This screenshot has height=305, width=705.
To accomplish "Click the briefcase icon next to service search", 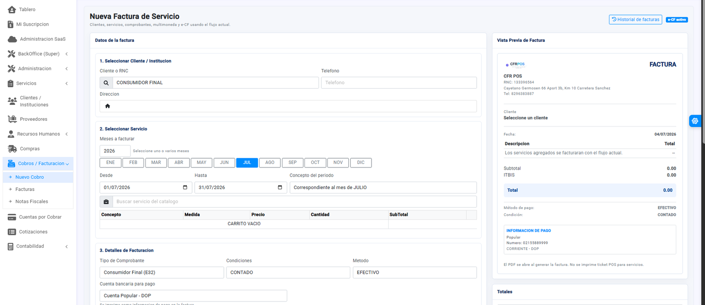I will 106,201.
